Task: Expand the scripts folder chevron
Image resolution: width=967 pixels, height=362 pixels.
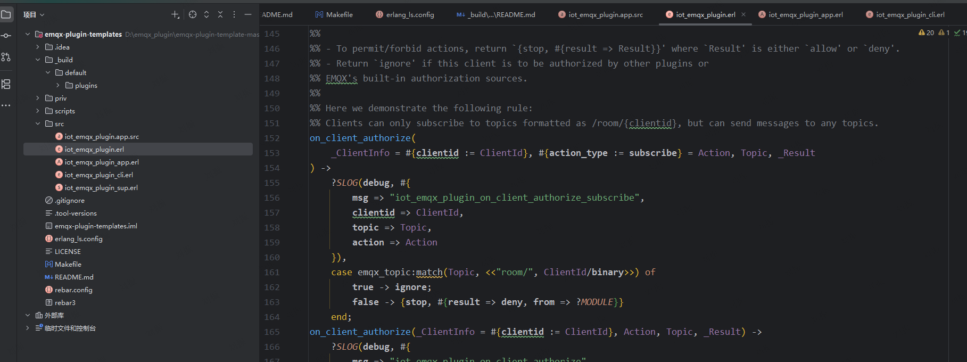Action: (x=38, y=111)
